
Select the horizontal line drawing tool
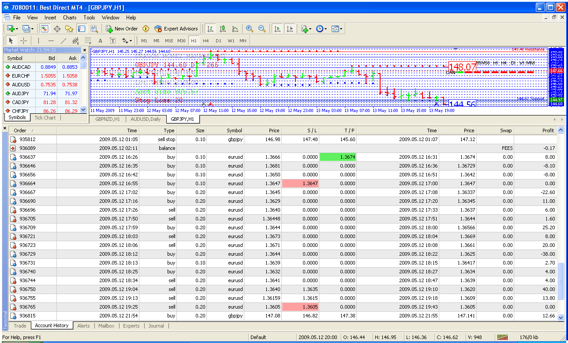tap(52, 41)
